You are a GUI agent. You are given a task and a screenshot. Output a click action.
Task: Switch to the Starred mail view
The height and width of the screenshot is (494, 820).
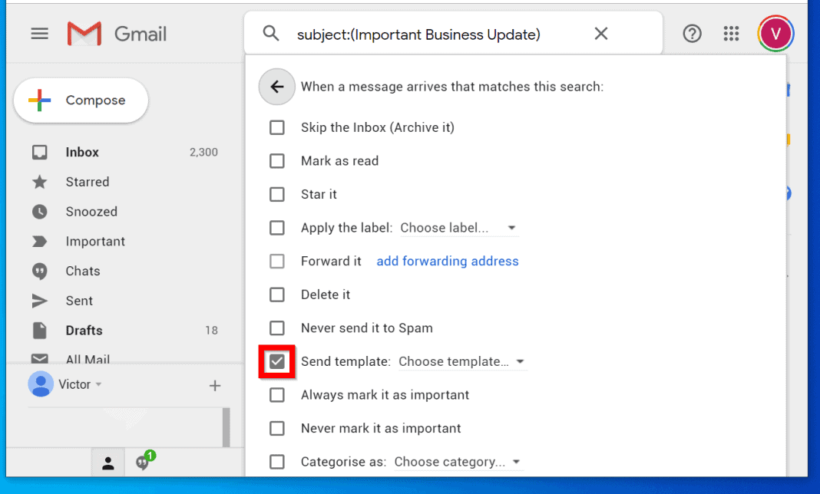coord(87,182)
